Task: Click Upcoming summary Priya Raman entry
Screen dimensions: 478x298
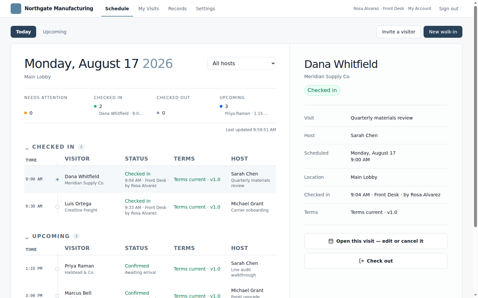Action: 247,114
